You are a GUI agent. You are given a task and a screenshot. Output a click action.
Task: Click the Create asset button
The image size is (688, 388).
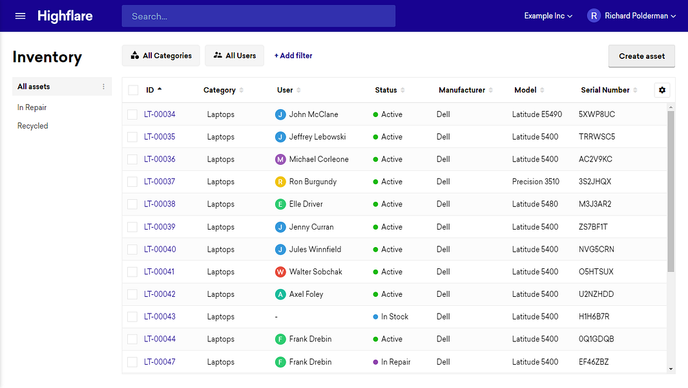[641, 56]
